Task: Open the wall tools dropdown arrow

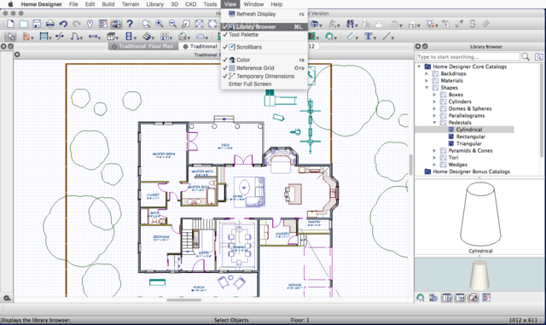Action: tap(32, 38)
